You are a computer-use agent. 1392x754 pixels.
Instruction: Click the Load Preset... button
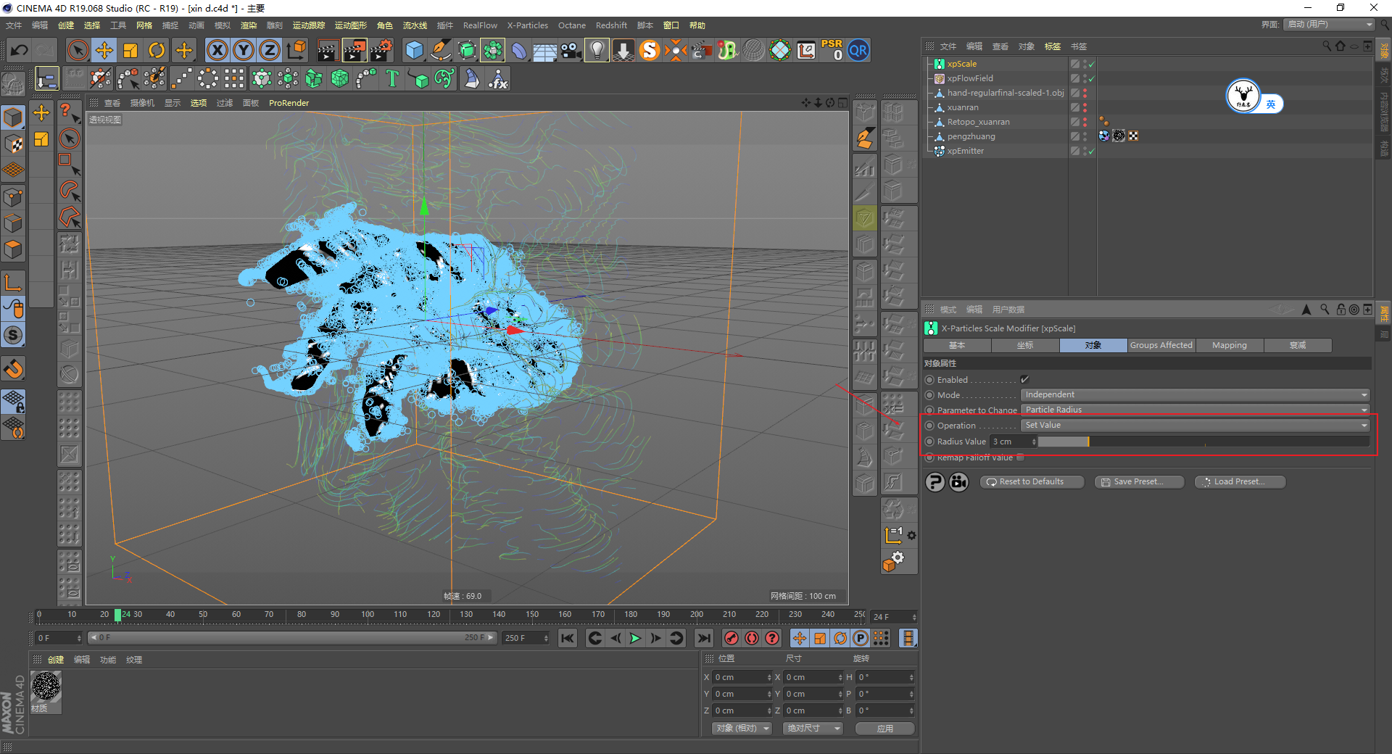tap(1240, 482)
